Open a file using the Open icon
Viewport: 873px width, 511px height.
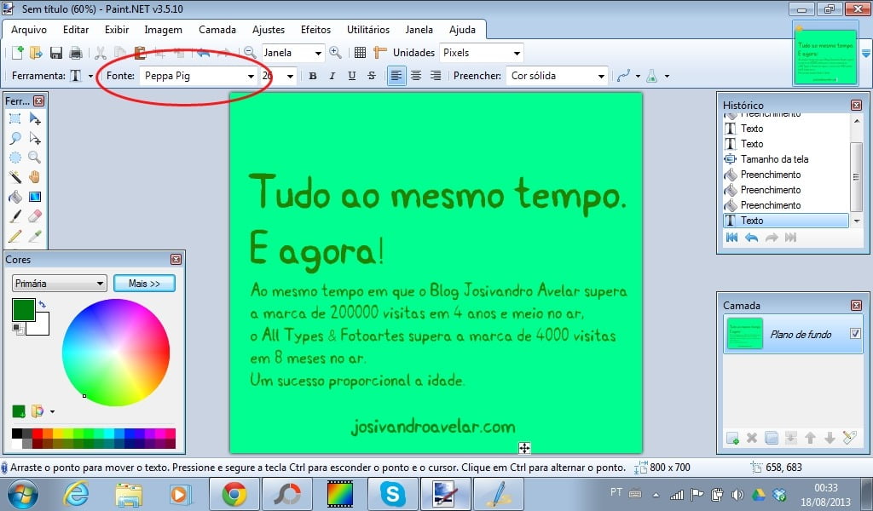pyautogui.click(x=36, y=53)
